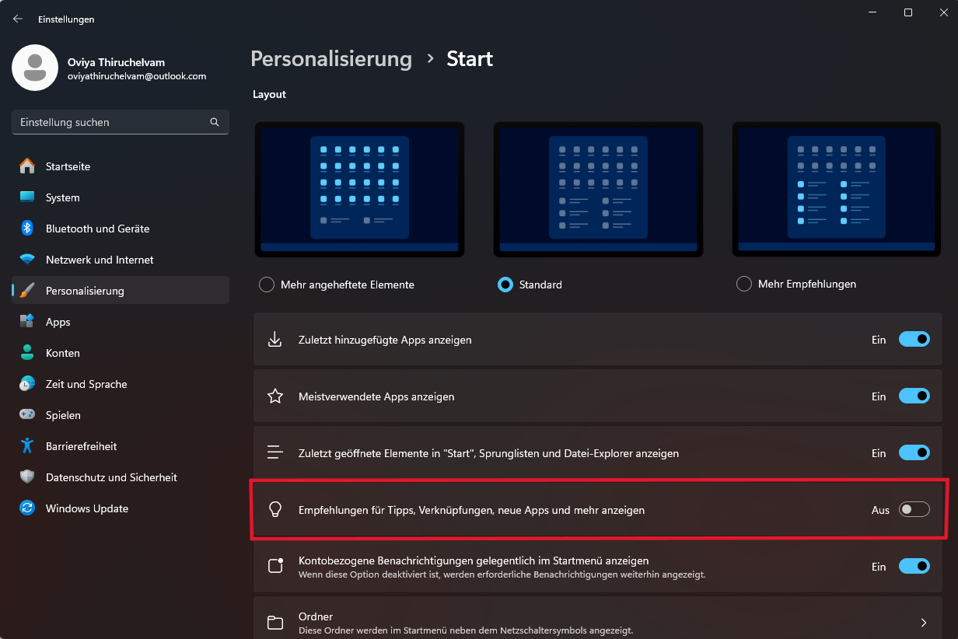Toggle the recently opened items switch
Viewport: 958px width, 639px height.
click(x=914, y=453)
